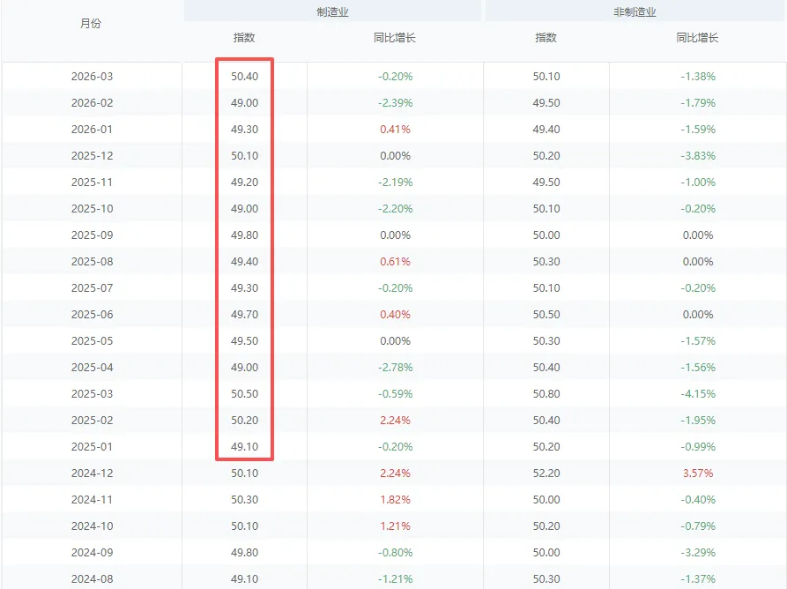Click non-manufacturing index 52.20 for 2024-12

point(546,473)
